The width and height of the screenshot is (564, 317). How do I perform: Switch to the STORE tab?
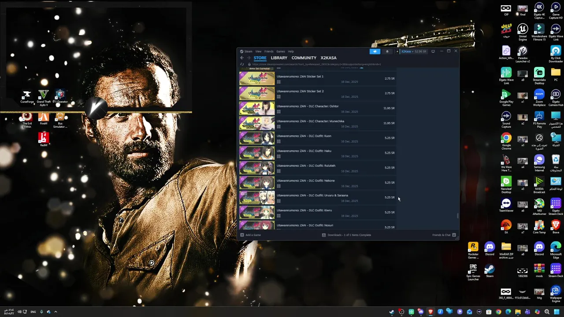[260, 58]
